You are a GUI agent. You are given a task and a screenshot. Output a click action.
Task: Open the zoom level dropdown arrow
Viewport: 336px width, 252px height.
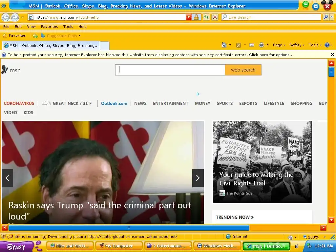(325, 237)
